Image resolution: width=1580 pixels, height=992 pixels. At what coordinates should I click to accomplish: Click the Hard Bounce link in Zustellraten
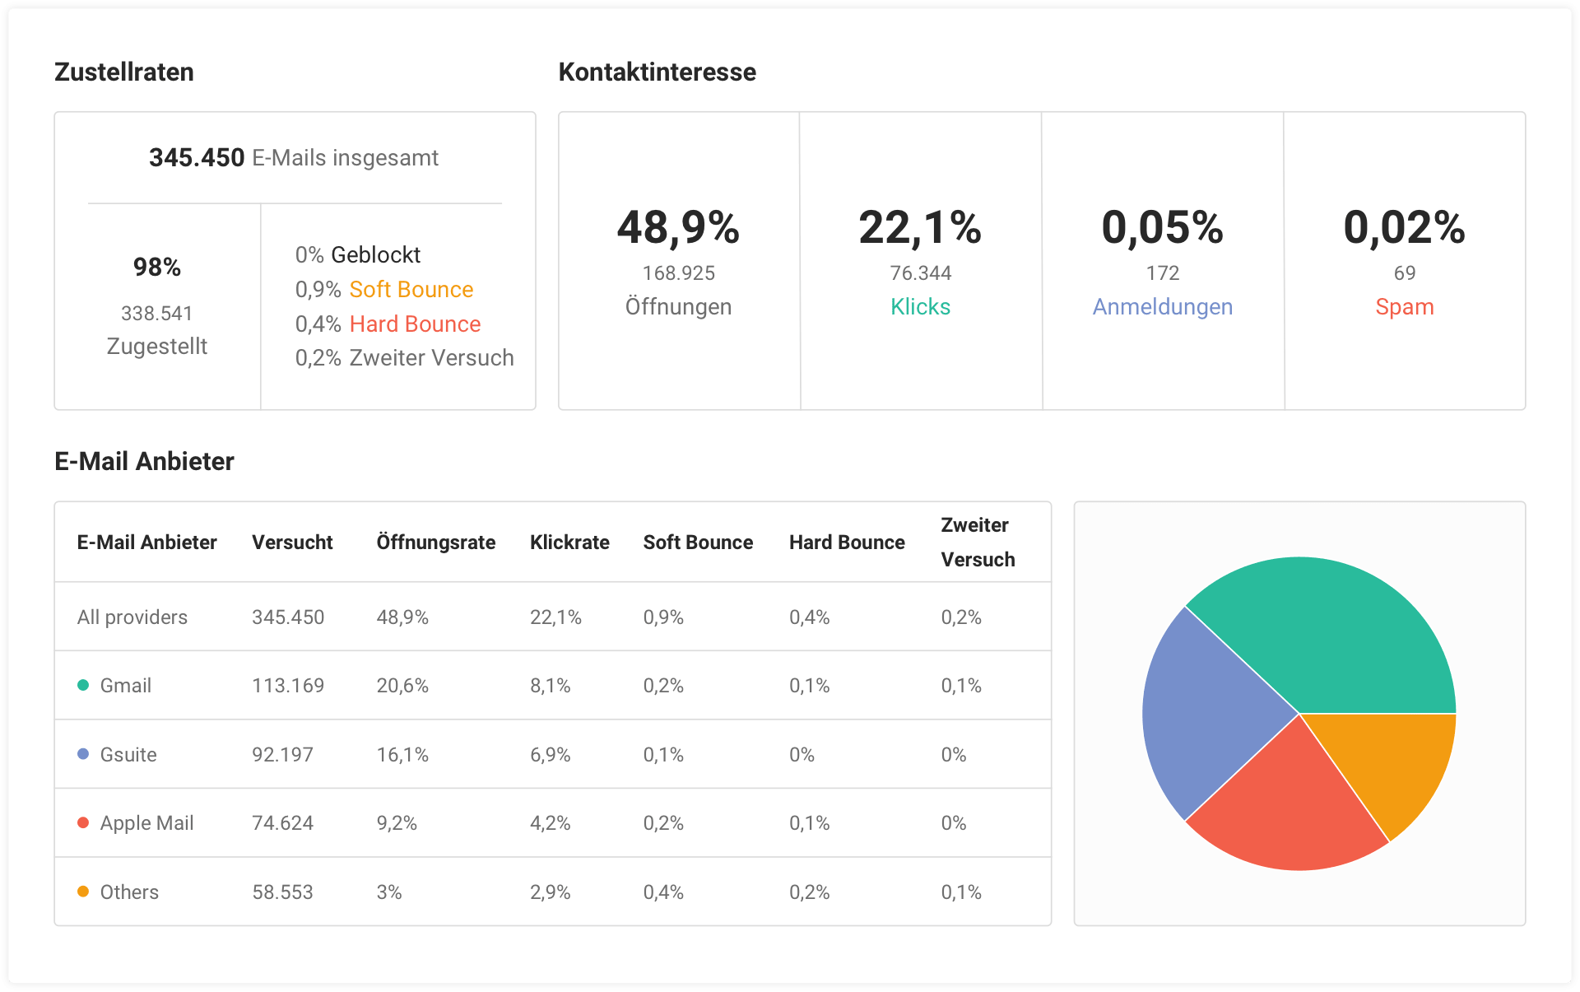tap(415, 324)
